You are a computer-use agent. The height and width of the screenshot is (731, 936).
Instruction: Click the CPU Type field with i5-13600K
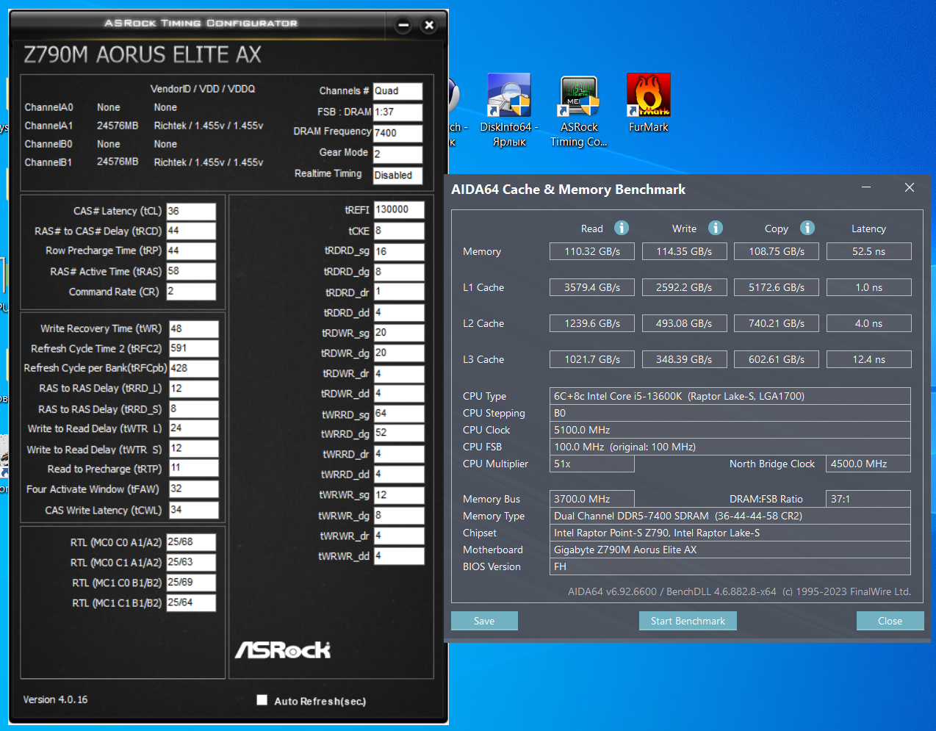tap(730, 396)
